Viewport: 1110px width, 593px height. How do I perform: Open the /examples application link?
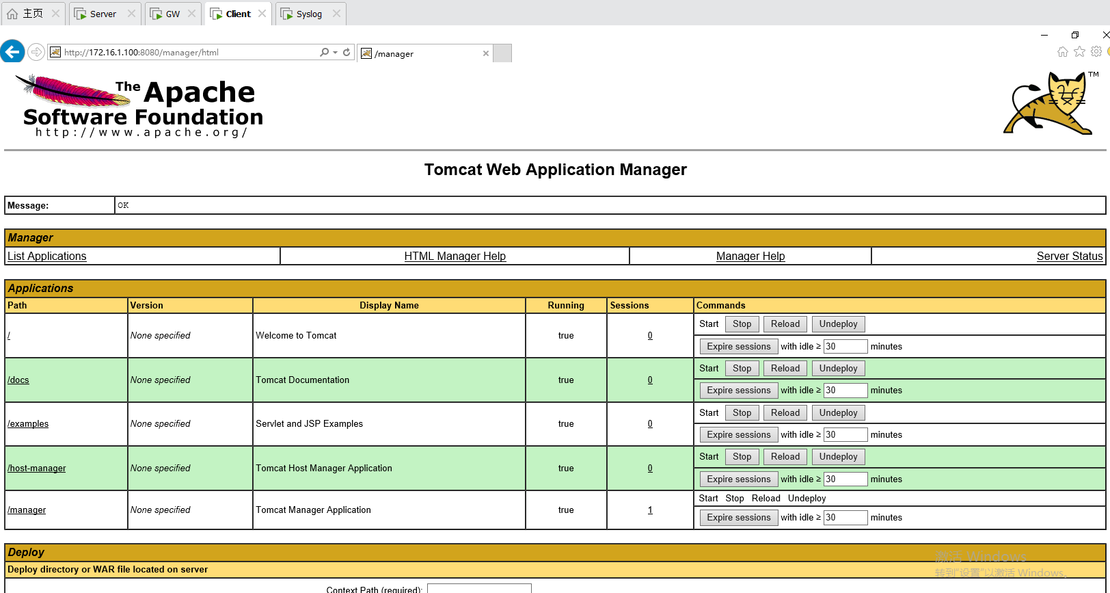(28, 424)
